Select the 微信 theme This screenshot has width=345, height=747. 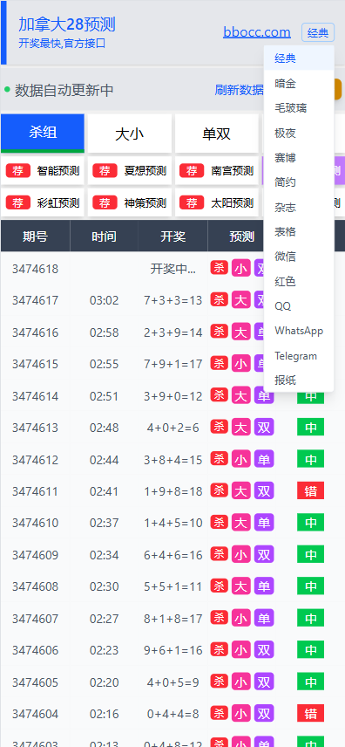299,257
